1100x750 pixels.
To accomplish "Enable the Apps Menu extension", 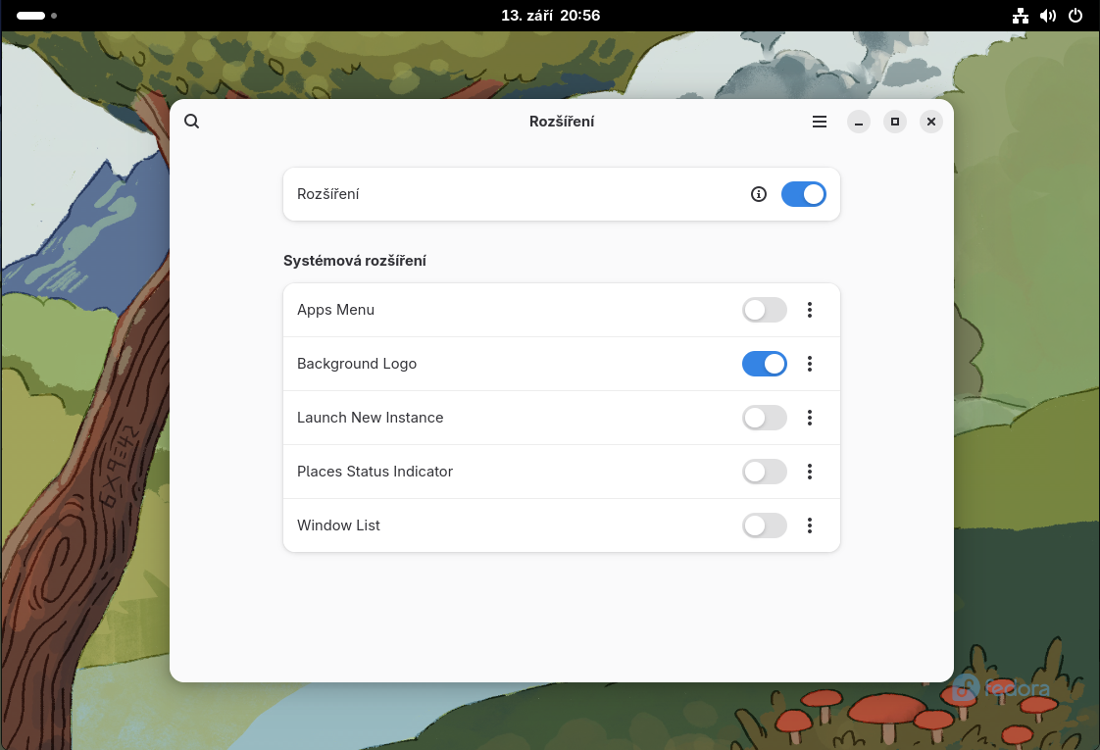I will [x=765, y=310].
